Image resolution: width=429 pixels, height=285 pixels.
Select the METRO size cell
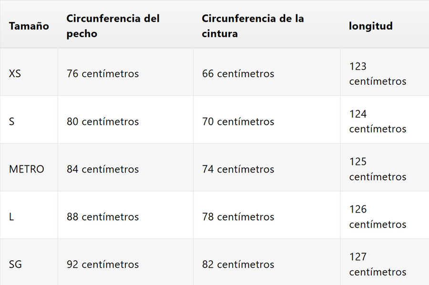[27, 169]
